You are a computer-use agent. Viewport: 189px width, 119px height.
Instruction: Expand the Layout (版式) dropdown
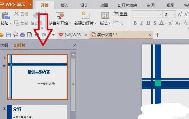110,23
